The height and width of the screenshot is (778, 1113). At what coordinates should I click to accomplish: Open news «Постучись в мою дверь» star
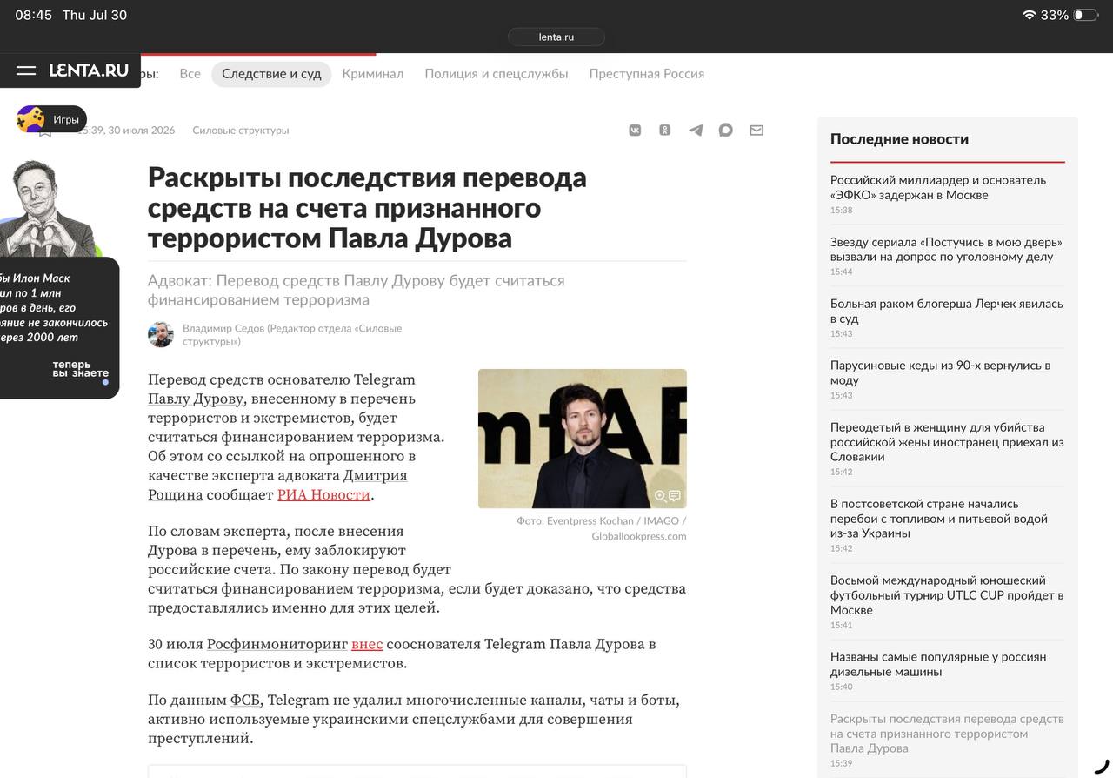click(x=946, y=249)
